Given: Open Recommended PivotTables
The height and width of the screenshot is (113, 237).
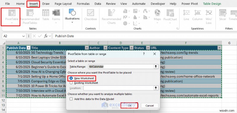Looking at the screenshot, I should (30, 17).
